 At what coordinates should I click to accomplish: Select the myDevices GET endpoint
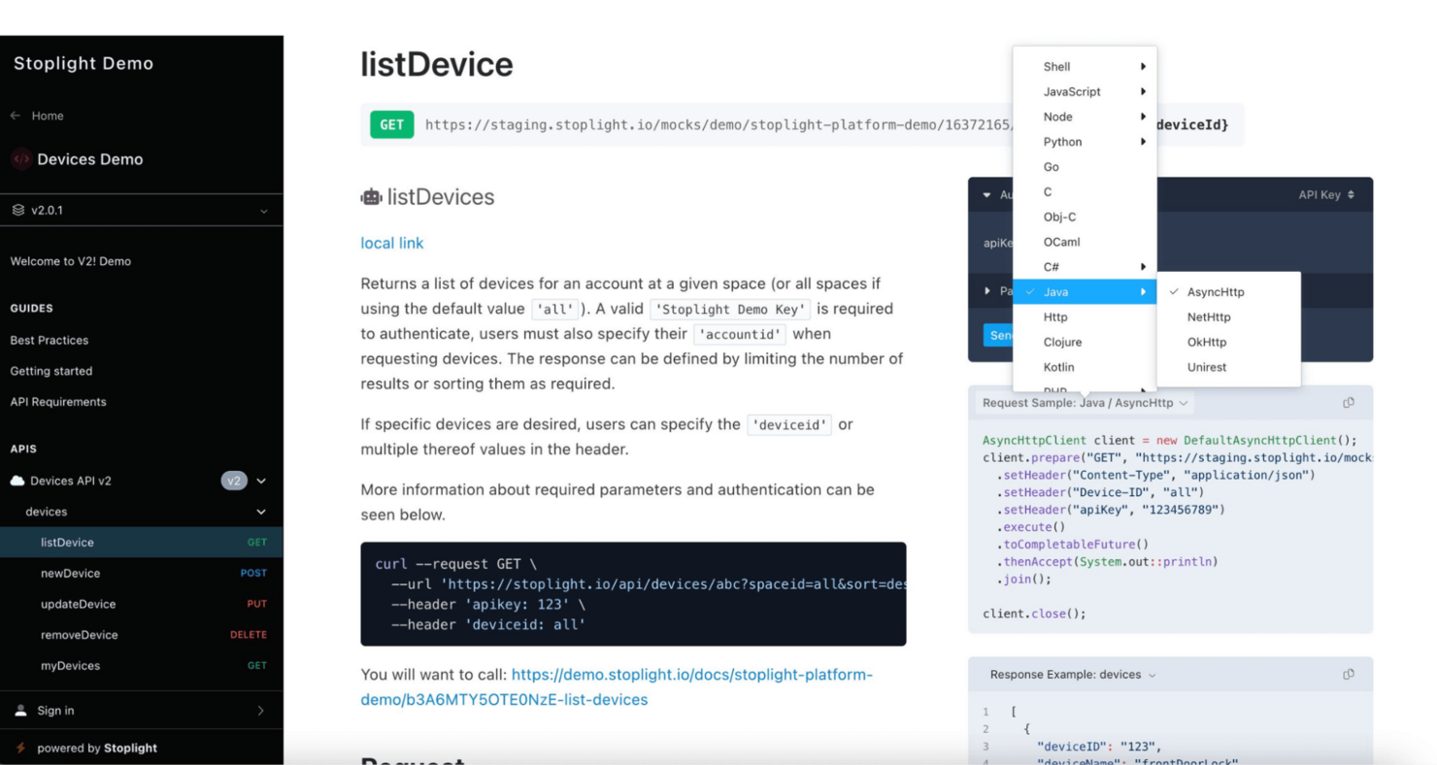[142, 666]
